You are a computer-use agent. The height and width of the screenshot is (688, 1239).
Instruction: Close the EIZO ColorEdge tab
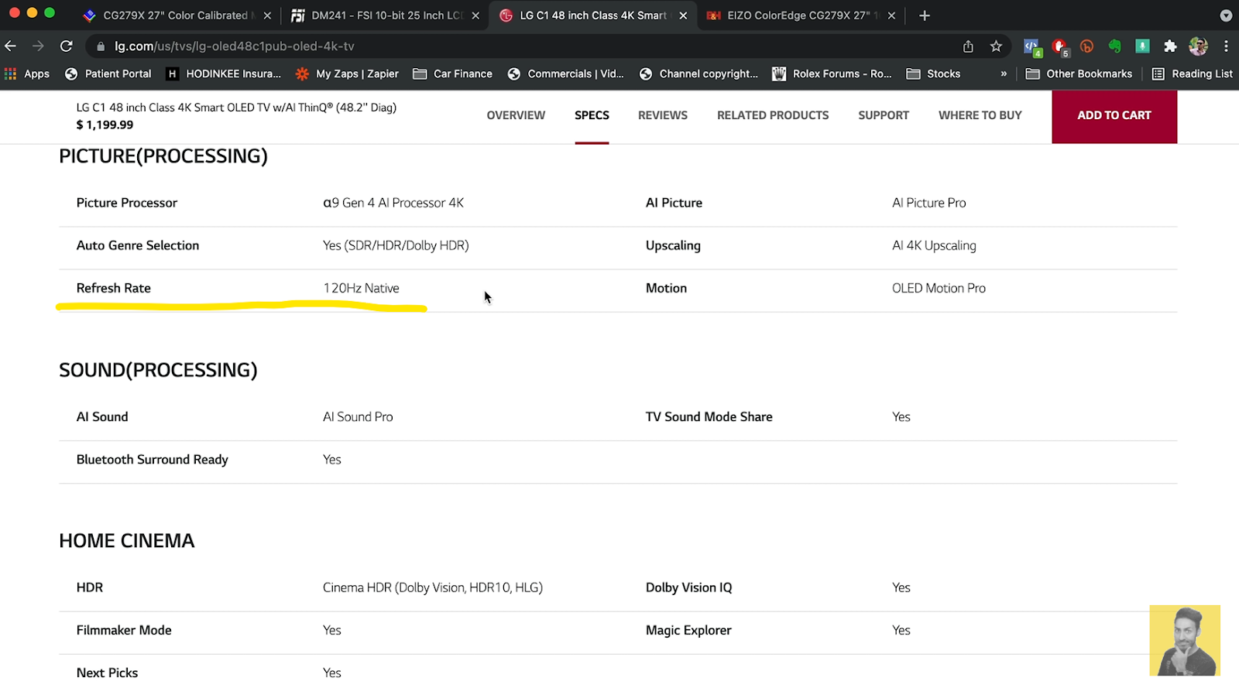pyautogui.click(x=891, y=15)
